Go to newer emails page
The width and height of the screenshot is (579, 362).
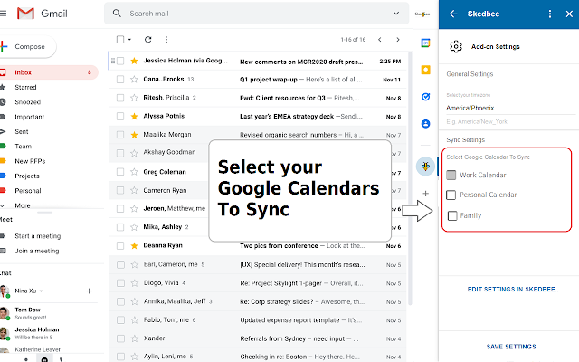click(x=380, y=40)
